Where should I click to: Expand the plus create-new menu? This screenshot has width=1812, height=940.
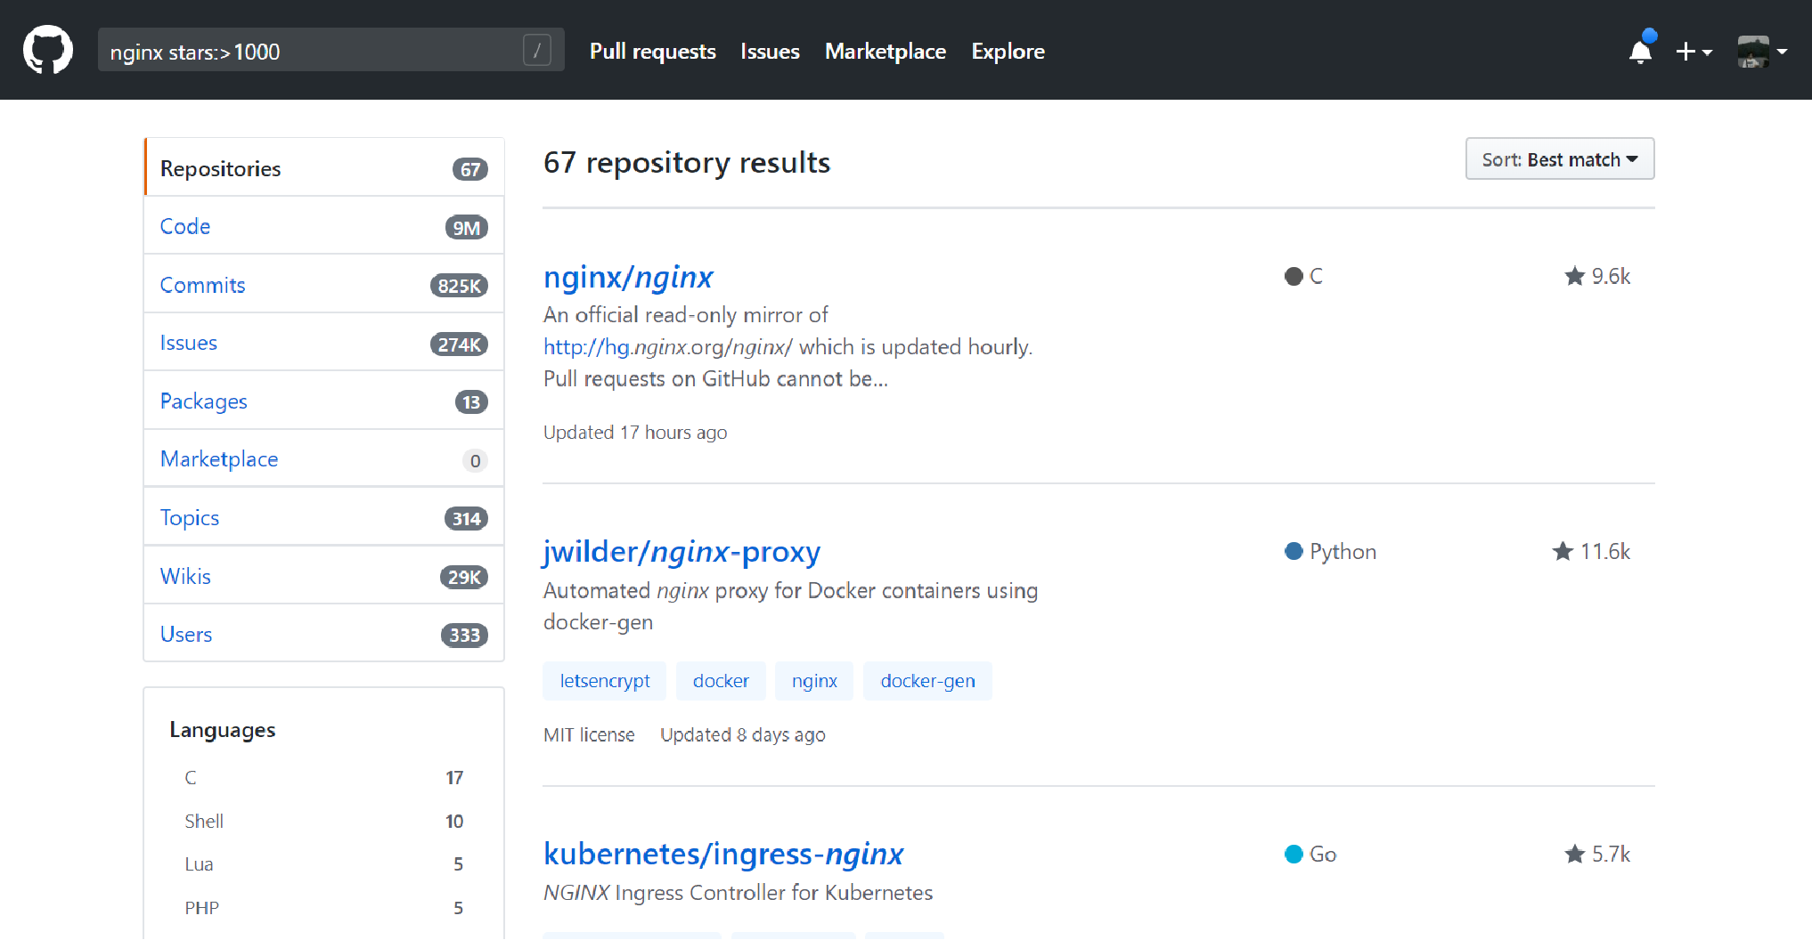click(x=1693, y=52)
